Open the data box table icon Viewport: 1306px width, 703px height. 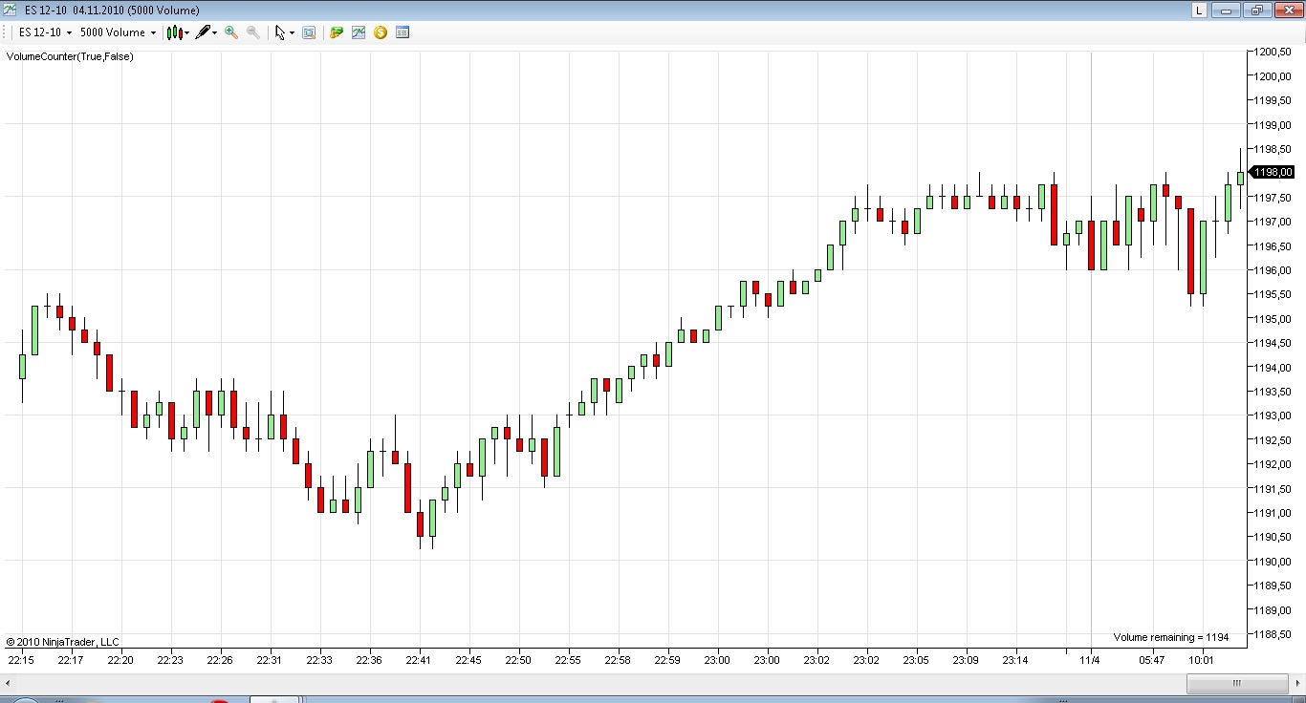pyautogui.click(x=403, y=32)
